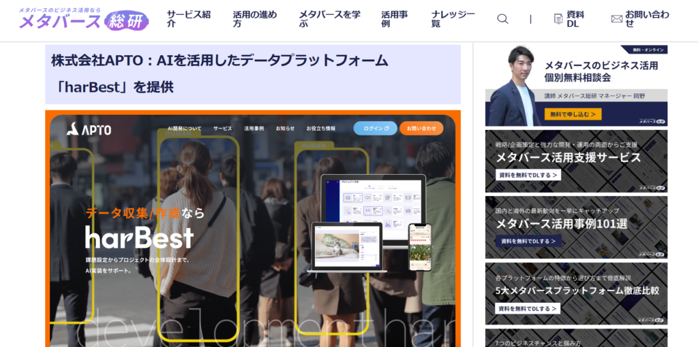
Task: Click the laptop mockup with cat photo
Action: 347,247
